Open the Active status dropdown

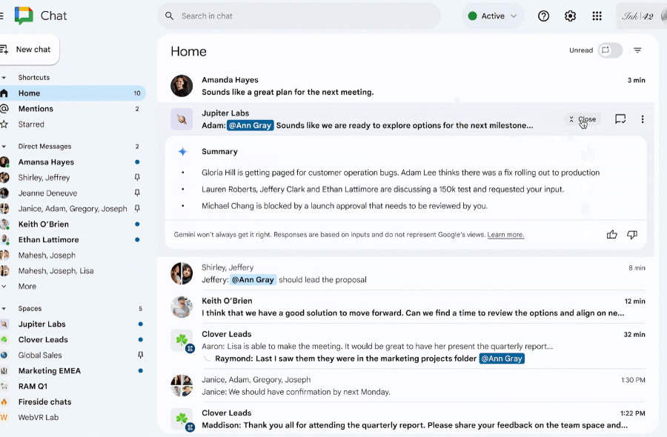pyautogui.click(x=492, y=16)
